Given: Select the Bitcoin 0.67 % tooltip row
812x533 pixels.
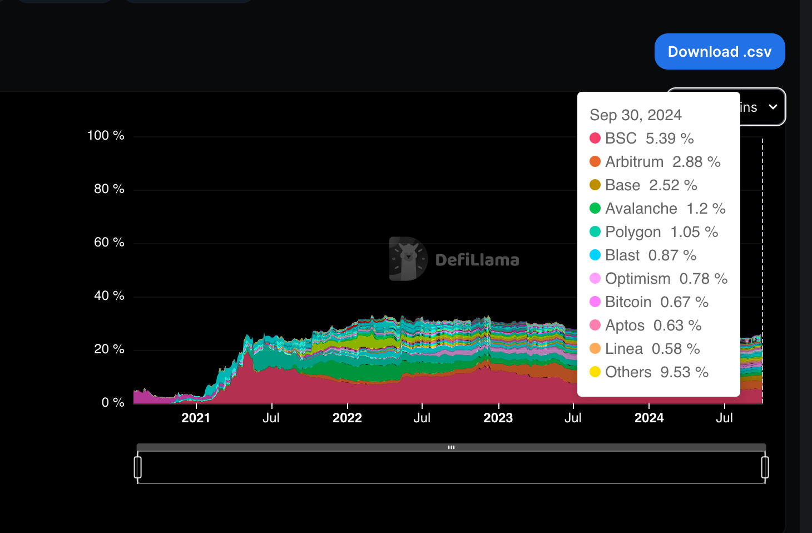Looking at the screenshot, I should coord(649,302).
